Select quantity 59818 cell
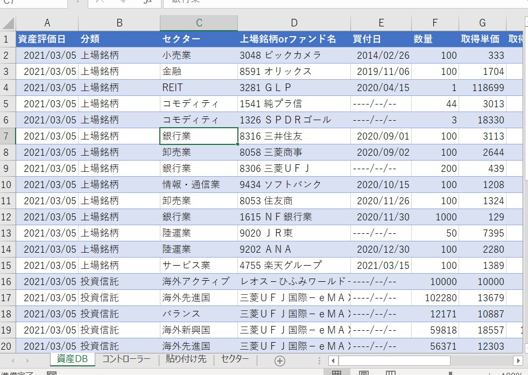This screenshot has width=528, height=375. (x=435, y=330)
